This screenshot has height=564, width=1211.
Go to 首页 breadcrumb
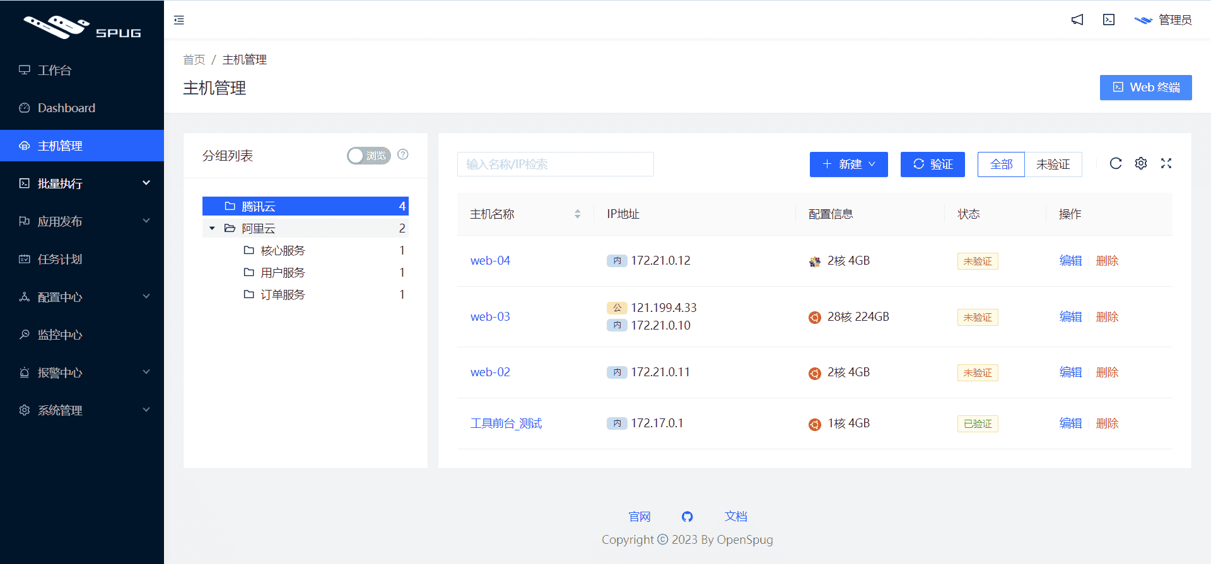point(194,60)
